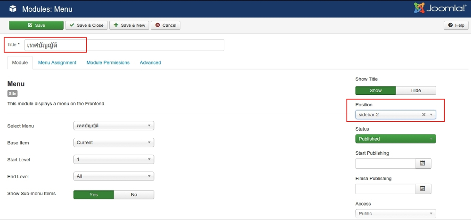The image size is (471, 220).
Task: Cancel editing the module
Action: point(165,25)
